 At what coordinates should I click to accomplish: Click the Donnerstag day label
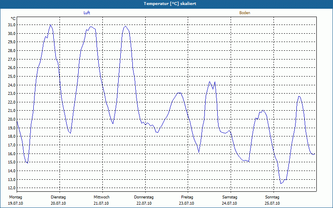pyautogui.click(x=144, y=197)
